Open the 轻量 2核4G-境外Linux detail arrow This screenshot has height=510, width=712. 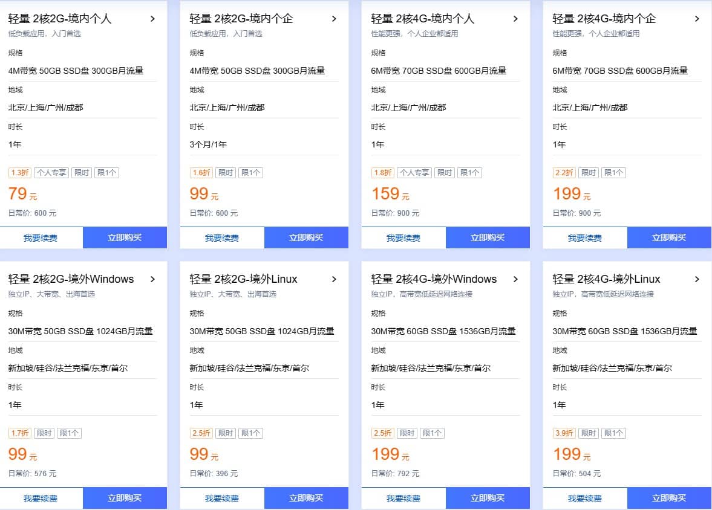(x=697, y=279)
